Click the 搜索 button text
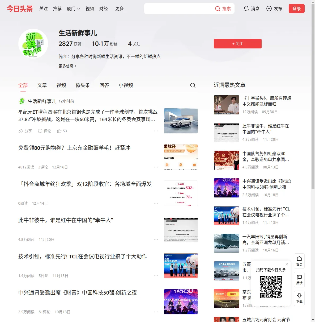The width and height of the screenshot is (315, 322). (x=227, y=9)
